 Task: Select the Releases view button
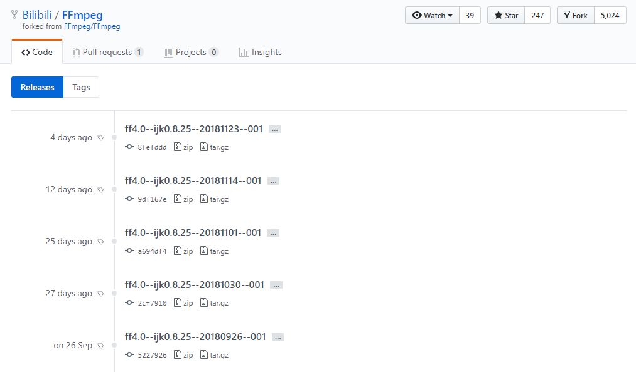pos(37,87)
